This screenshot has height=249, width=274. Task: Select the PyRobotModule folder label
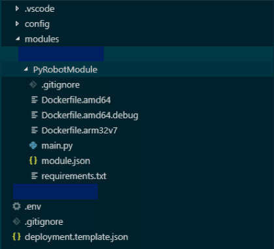65,70
